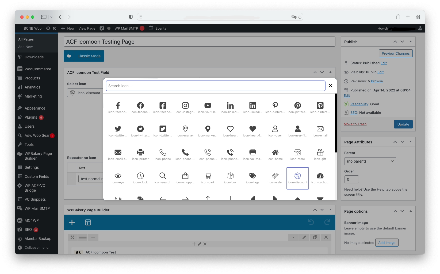Move the Publish panel down
This screenshot has width=440, height=274.
[402, 42]
